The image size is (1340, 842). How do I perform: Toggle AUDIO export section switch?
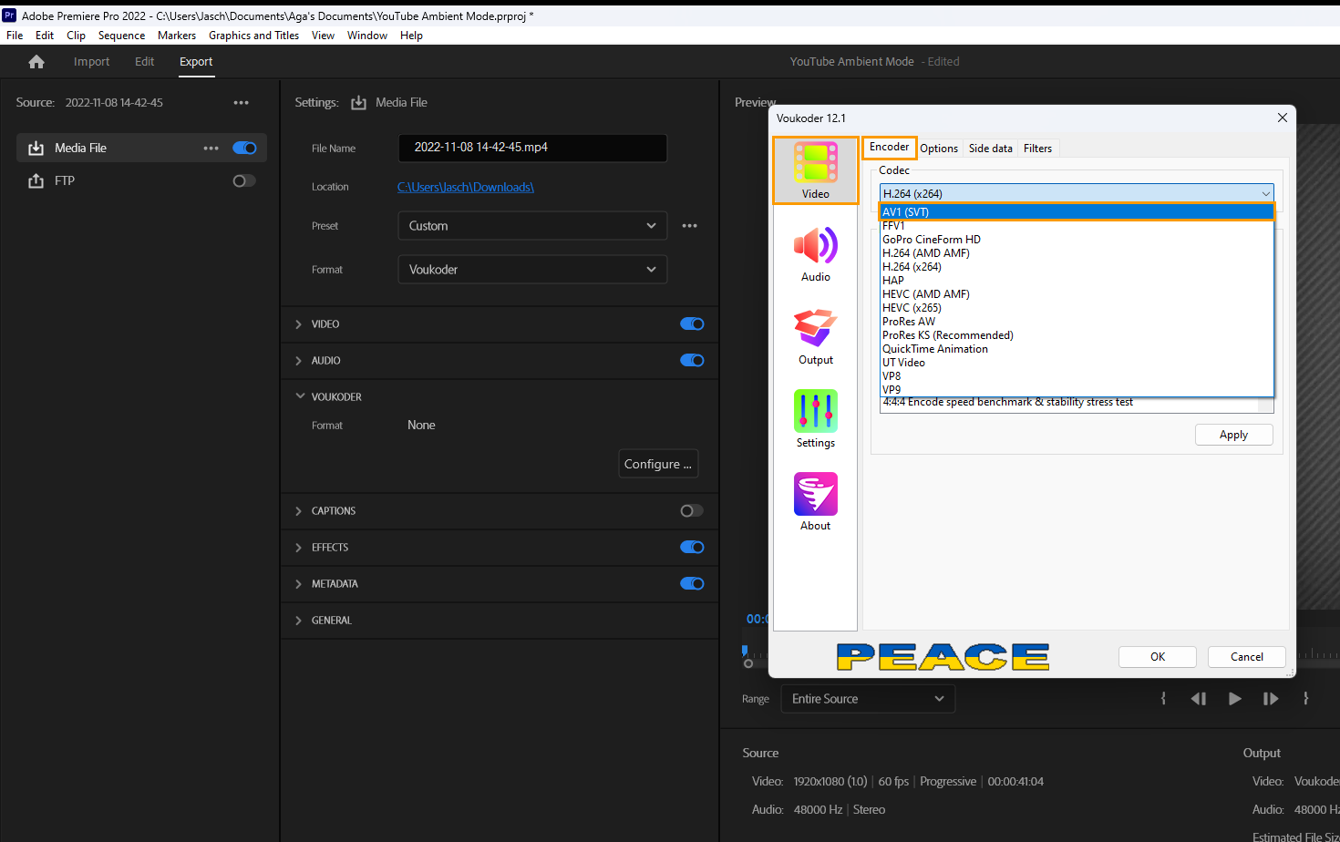click(x=692, y=360)
